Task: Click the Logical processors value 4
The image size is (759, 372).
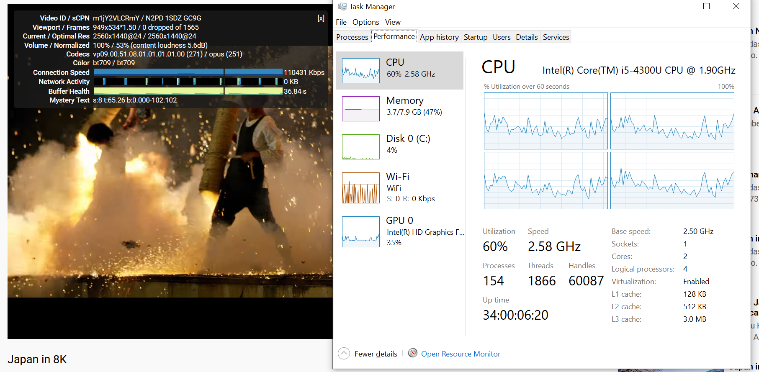Action: click(685, 269)
